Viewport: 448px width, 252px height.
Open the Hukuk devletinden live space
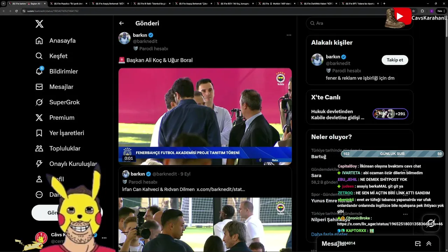(338, 114)
